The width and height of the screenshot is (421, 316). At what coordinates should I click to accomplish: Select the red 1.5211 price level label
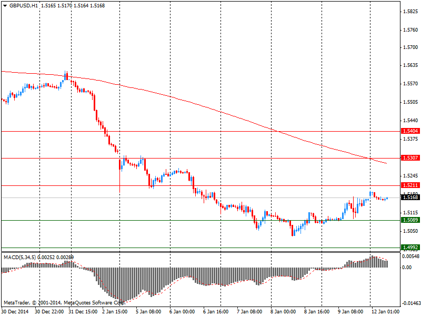(410, 185)
